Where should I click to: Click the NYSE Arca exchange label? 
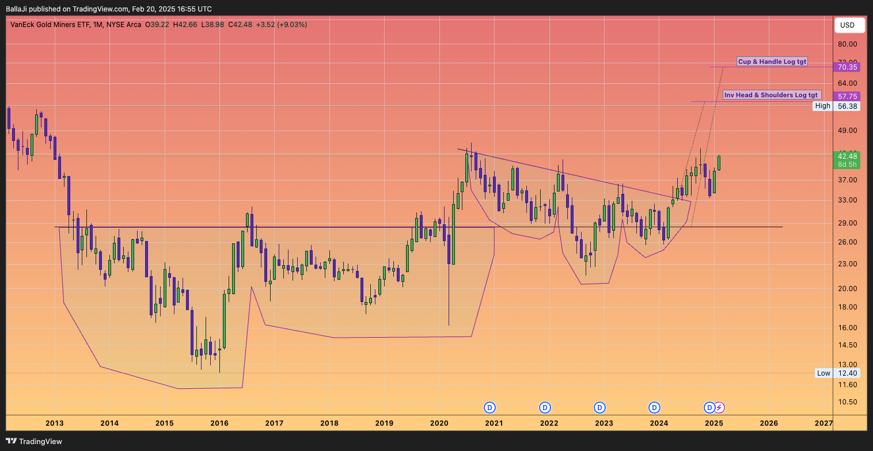124,25
